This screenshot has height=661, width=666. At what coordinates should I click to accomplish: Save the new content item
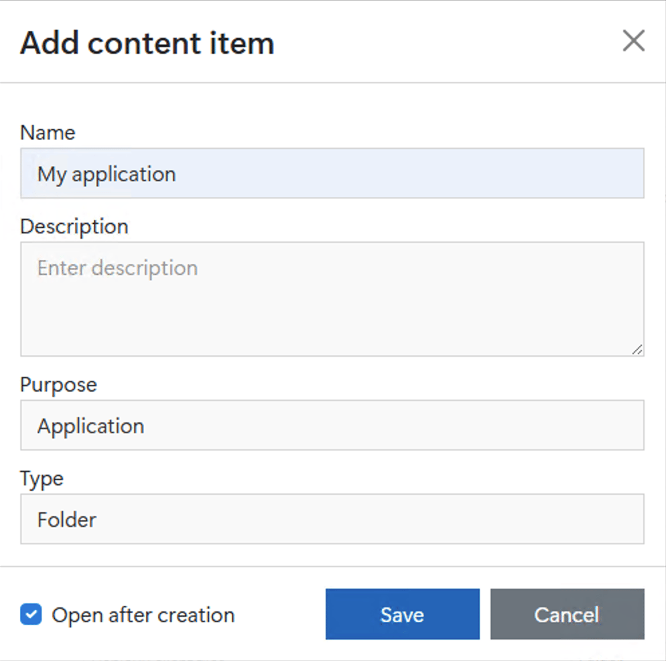click(x=403, y=614)
